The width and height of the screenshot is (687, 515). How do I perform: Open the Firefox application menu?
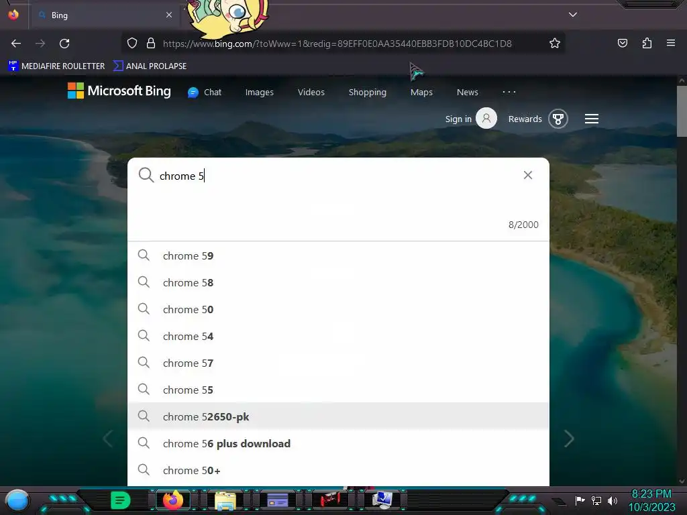coord(670,43)
